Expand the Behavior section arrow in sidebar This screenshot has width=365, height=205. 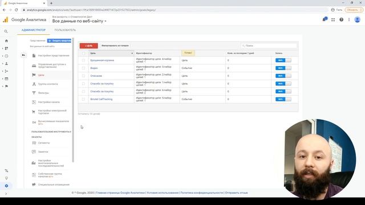[x=2, y=79]
